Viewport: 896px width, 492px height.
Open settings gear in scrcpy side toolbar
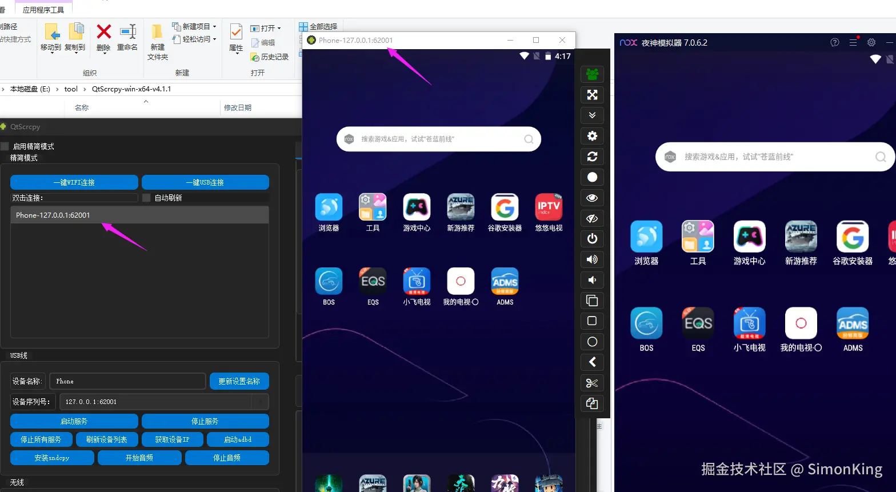pyautogui.click(x=592, y=136)
